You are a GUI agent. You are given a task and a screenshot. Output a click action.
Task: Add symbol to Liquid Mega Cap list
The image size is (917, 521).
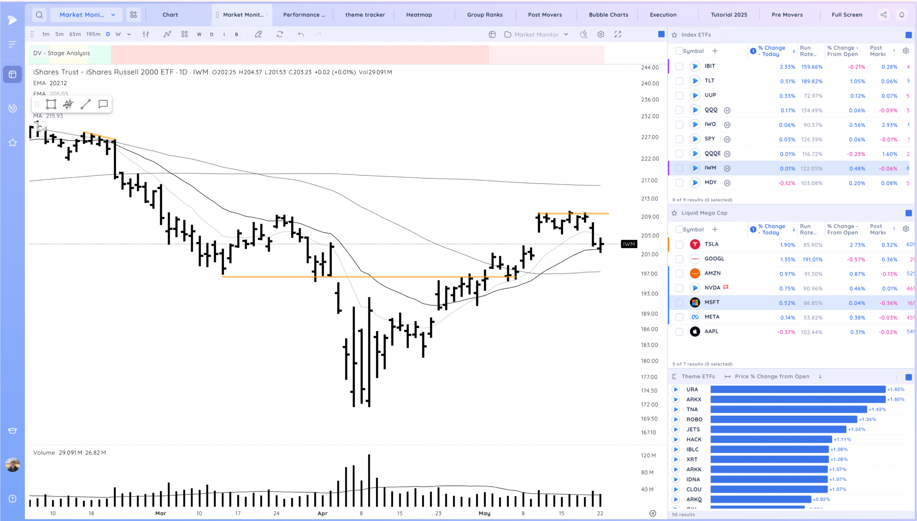[x=715, y=229]
